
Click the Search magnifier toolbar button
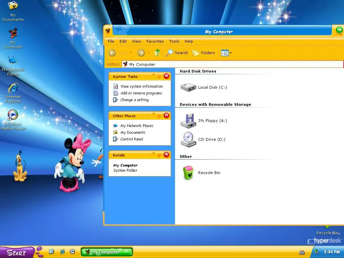[177, 53]
